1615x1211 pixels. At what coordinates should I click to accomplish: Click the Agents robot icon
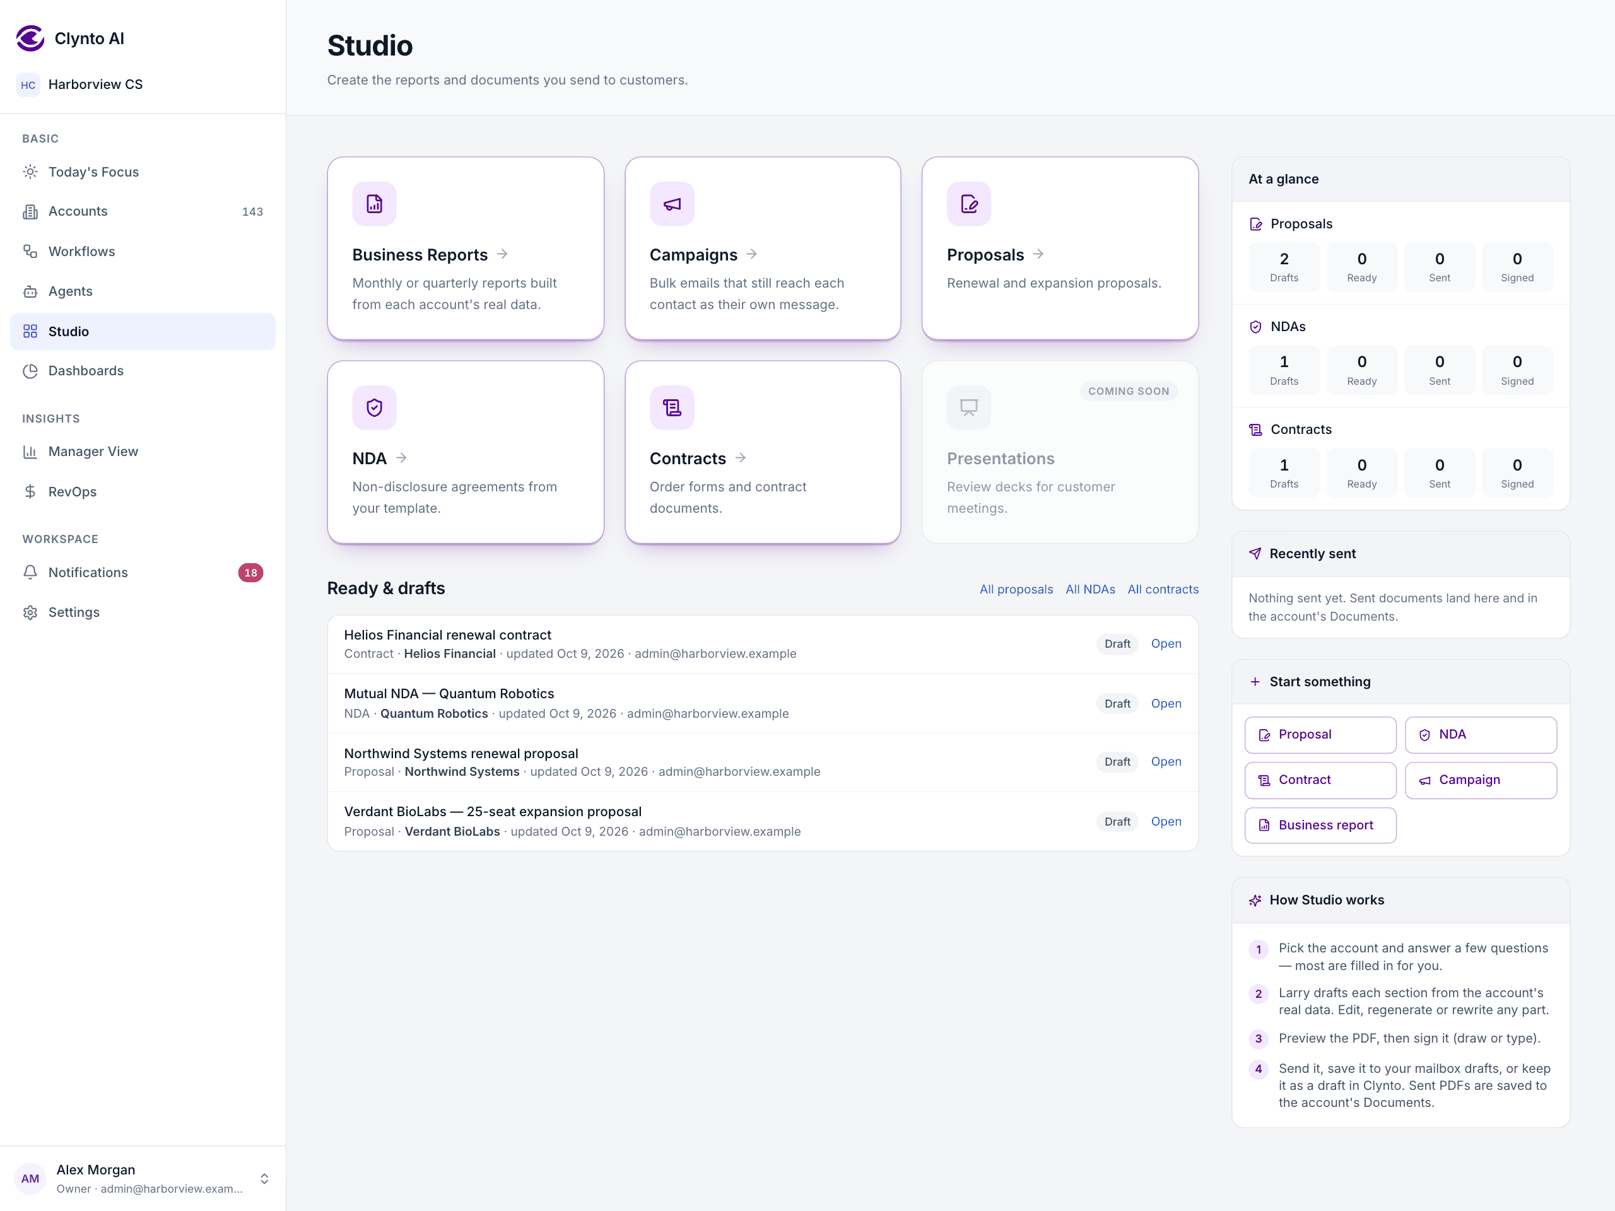(x=30, y=291)
